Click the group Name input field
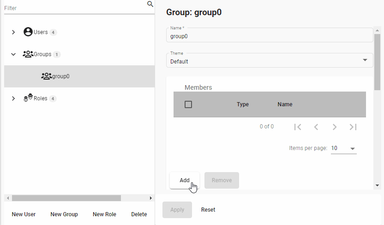The height and width of the screenshot is (225, 384). (270, 35)
